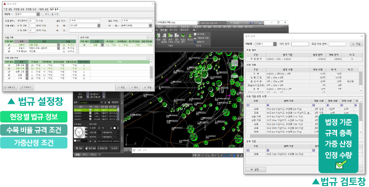The width and height of the screenshot is (369, 187).
Task: Click the model-space icon in AutoCAD status bar
Action: click(194, 155)
